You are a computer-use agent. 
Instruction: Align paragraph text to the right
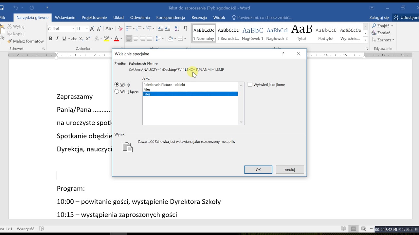(143, 39)
